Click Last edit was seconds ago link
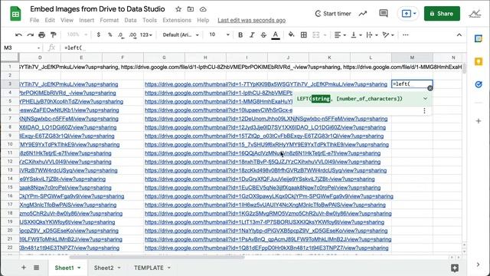Image resolution: width=490 pixels, height=276 pixels. pyautogui.click(x=252, y=21)
